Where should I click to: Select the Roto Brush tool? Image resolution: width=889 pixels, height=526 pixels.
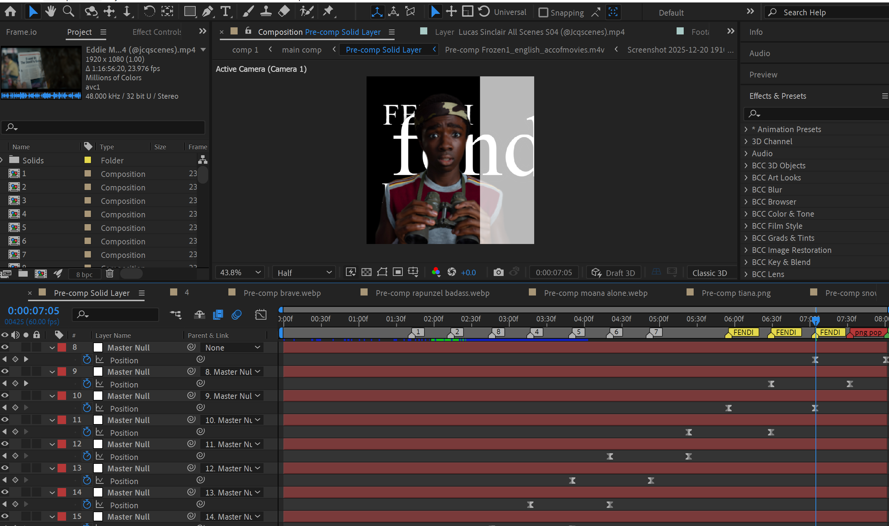pyautogui.click(x=307, y=12)
